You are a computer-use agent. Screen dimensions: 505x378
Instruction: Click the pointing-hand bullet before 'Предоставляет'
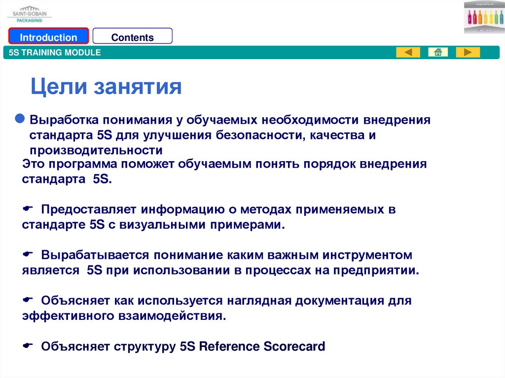coord(28,209)
